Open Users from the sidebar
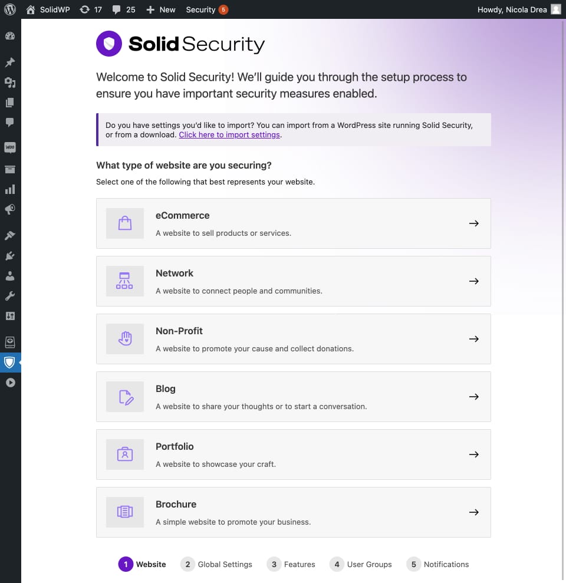This screenshot has height=583, width=566. [x=9, y=276]
